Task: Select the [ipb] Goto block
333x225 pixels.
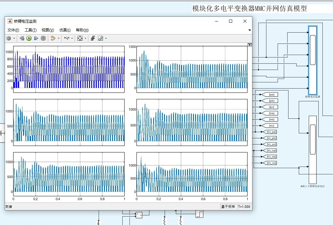Action: pos(270,101)
